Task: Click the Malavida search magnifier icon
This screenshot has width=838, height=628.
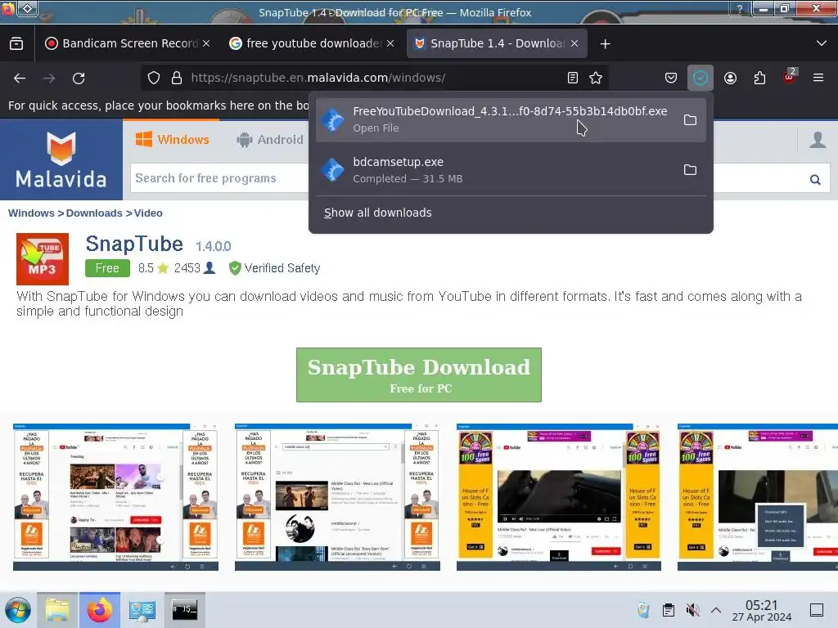Action: tap(814, 179)
